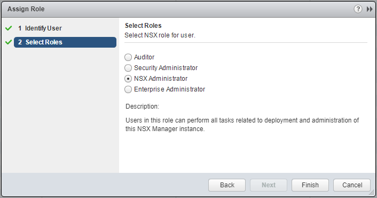Go to step 1 Identify User
The image size is (377, 198).
point(40,28)
